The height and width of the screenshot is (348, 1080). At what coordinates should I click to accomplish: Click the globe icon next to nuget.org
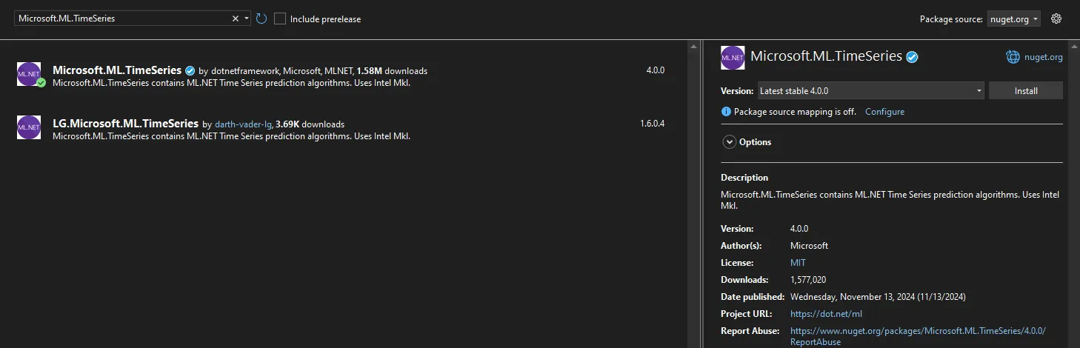[x=1013, y=57]
